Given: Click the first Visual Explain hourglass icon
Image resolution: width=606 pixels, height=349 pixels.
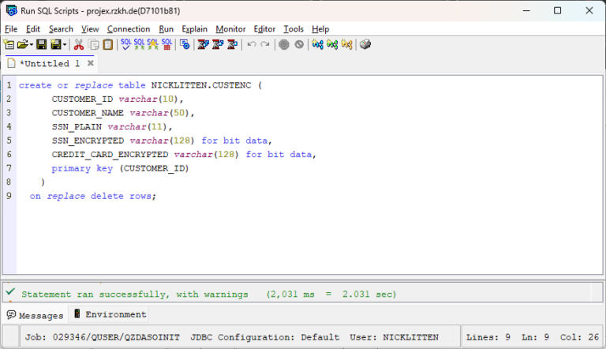Looking at the screenshot, I should point(204,44).
